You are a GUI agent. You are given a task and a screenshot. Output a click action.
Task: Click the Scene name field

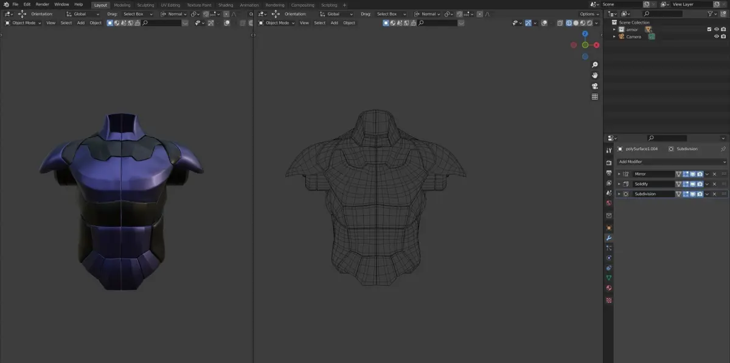point(620,4)
